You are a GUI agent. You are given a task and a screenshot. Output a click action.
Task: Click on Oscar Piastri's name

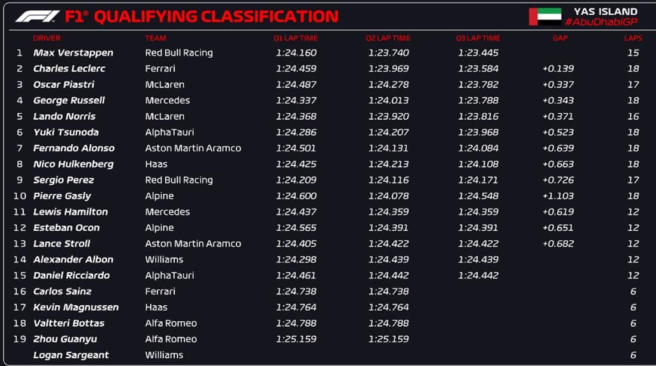[x=64, y=85]
